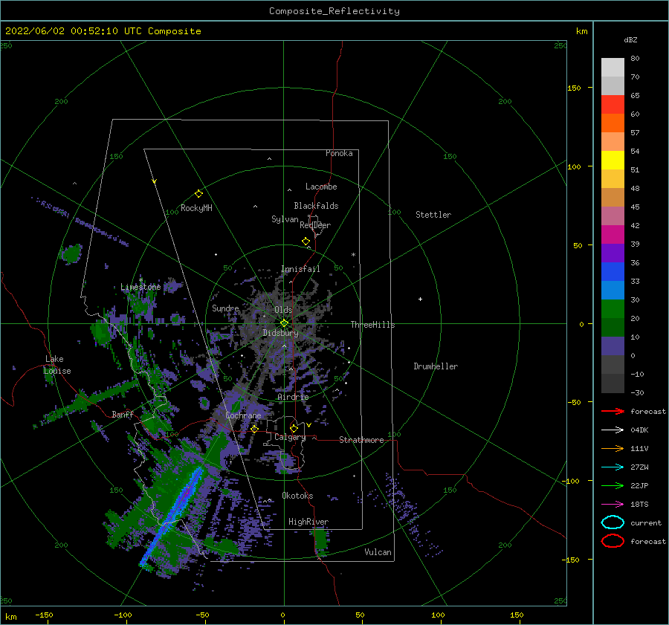Screen dimensions: 669x625
Task: Click the Banff label
Action: click(x=123, y=414)
